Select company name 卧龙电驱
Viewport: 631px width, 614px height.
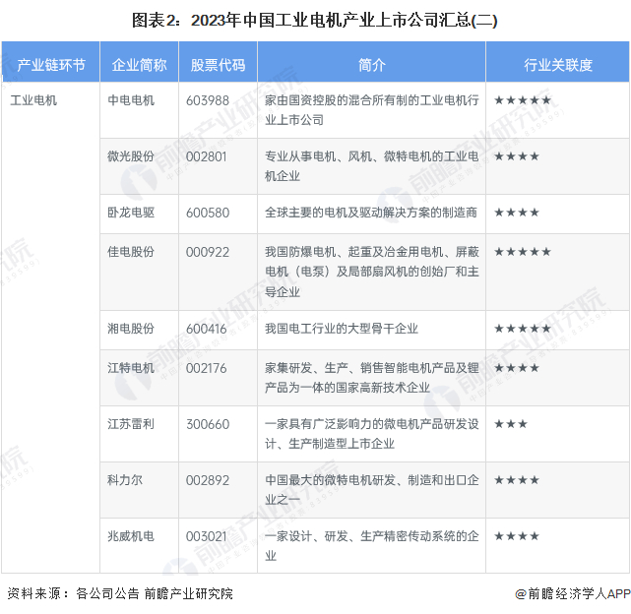[x=131, y=212]
